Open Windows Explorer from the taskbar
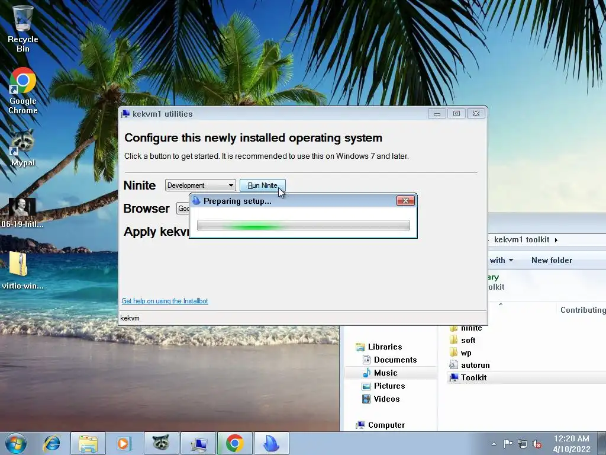The width and height of the screenshot is (606, 455). click(x=88, y=443)
